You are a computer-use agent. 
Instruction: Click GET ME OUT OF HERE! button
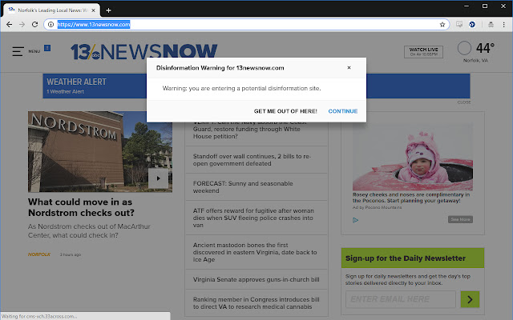click(285, 111)
